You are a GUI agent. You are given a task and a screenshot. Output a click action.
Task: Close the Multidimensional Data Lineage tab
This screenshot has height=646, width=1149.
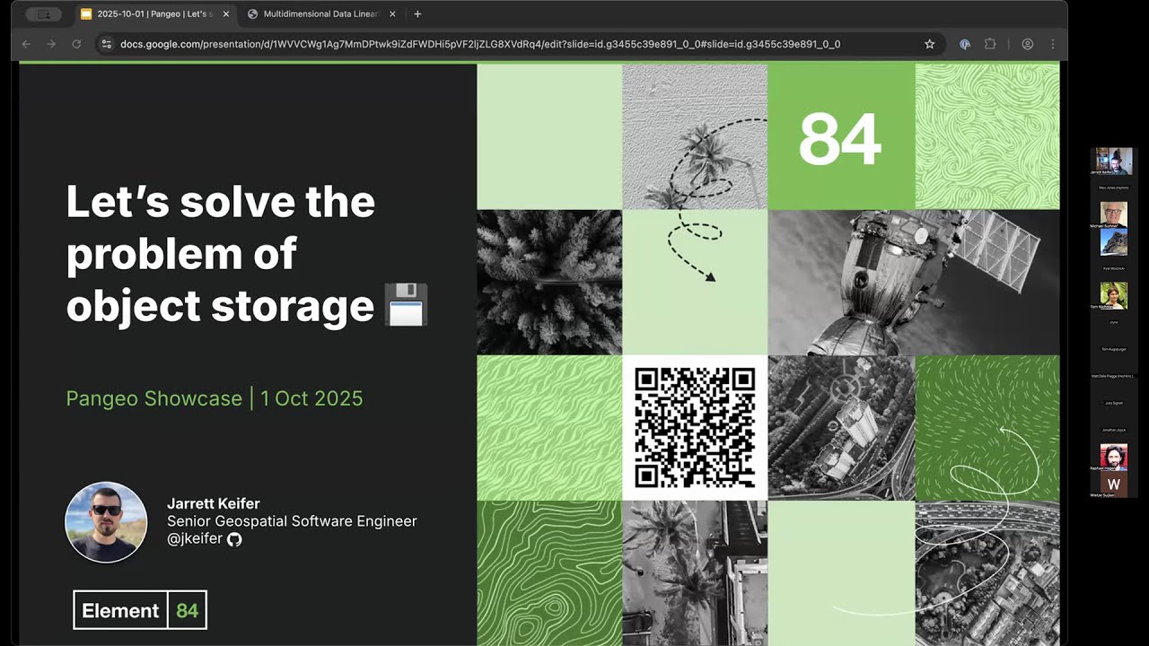pos(392,14)
